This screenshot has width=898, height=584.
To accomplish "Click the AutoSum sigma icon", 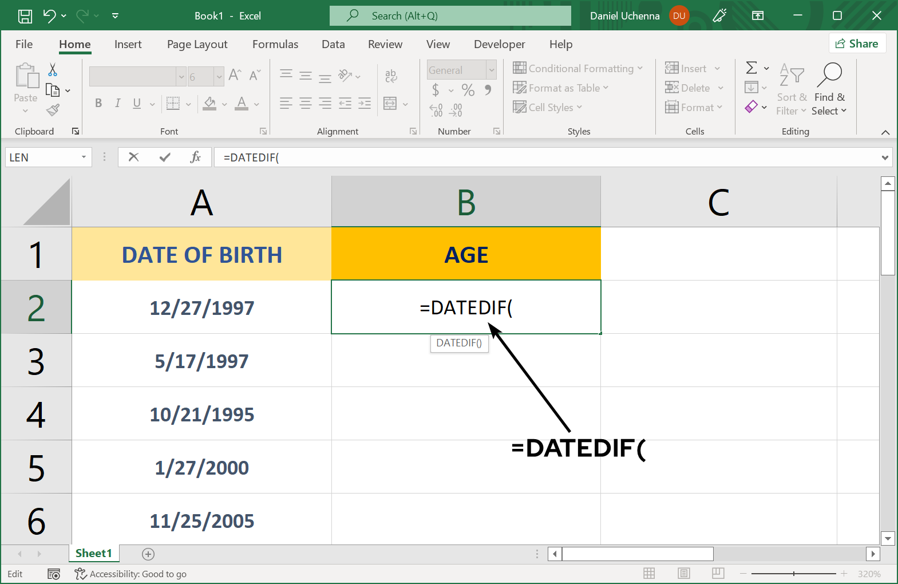I will pyautogui.click(x=751, y=68).
